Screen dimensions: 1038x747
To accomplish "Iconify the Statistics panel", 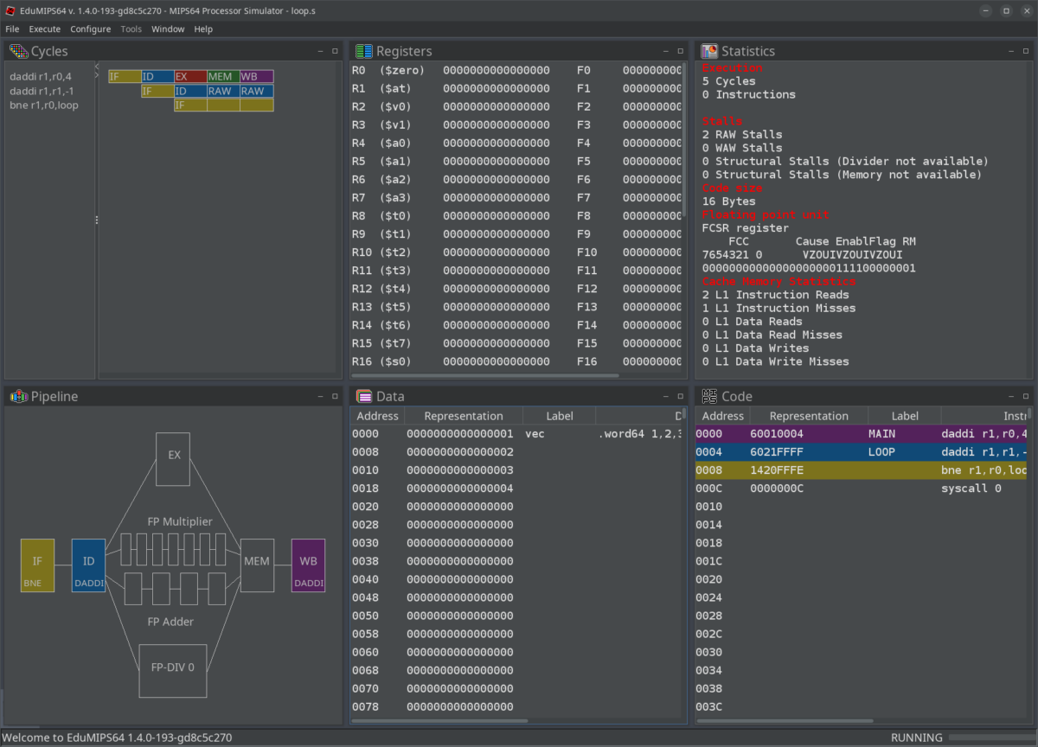I will (x=1011, y=51).
